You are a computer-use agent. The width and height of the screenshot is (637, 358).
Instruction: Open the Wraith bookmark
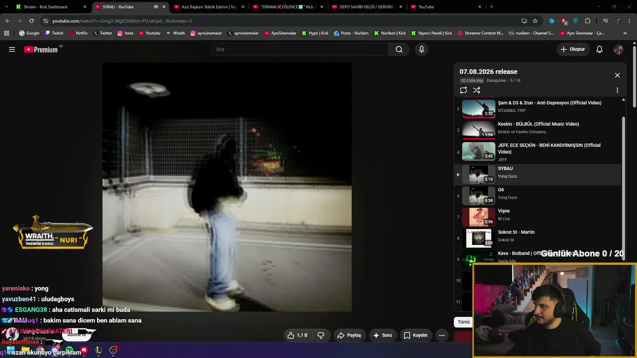(x=175, y=33)
